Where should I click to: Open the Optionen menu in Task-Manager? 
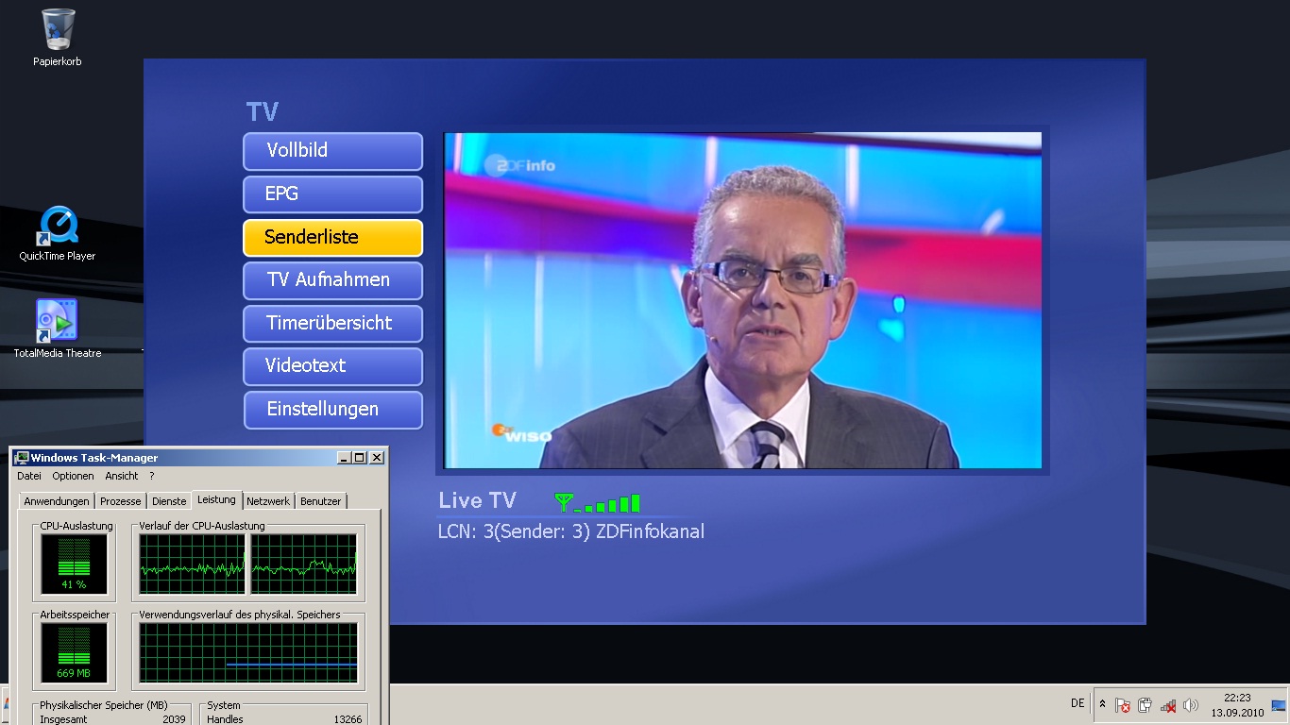tap(73, 477)
